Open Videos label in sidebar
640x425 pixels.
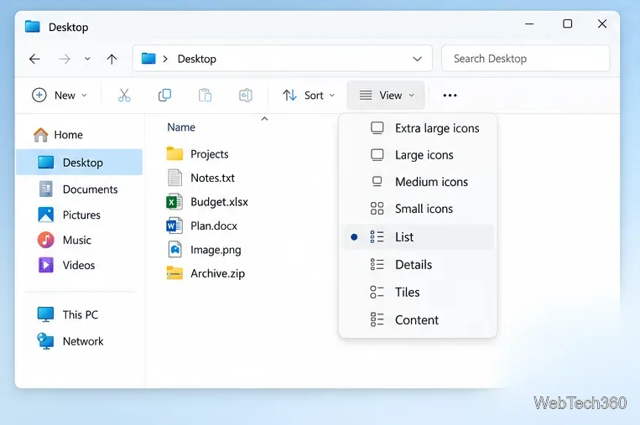(79, 265)
